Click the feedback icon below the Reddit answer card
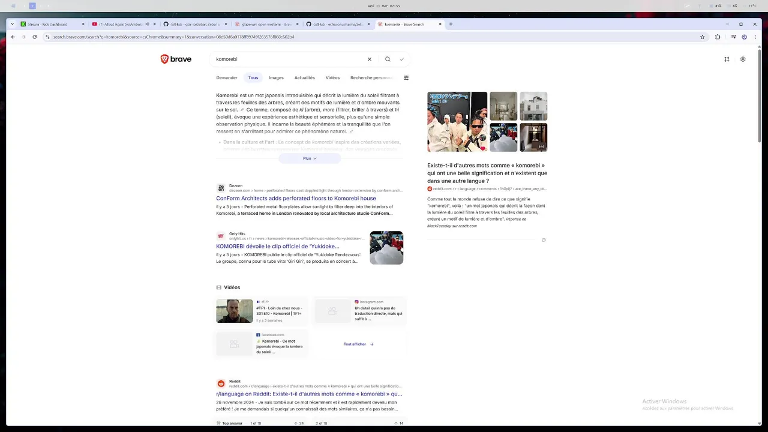Screen dimensions: 768x432 point(544,240)
